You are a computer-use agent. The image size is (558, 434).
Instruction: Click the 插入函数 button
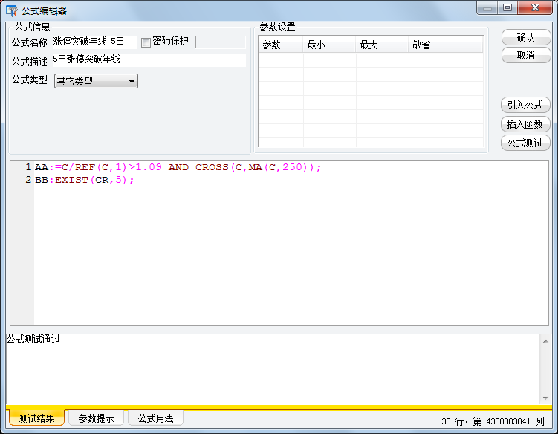(525, 124)
